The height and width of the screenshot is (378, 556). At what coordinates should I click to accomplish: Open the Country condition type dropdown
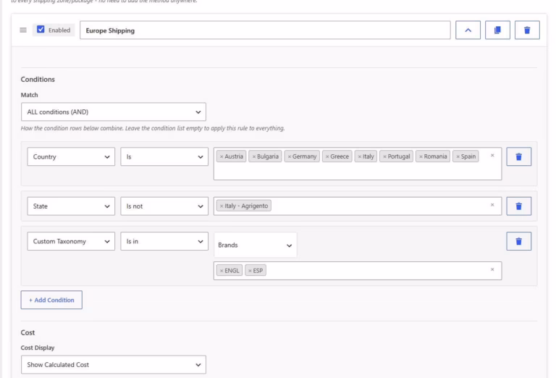(x=71, y=156)
